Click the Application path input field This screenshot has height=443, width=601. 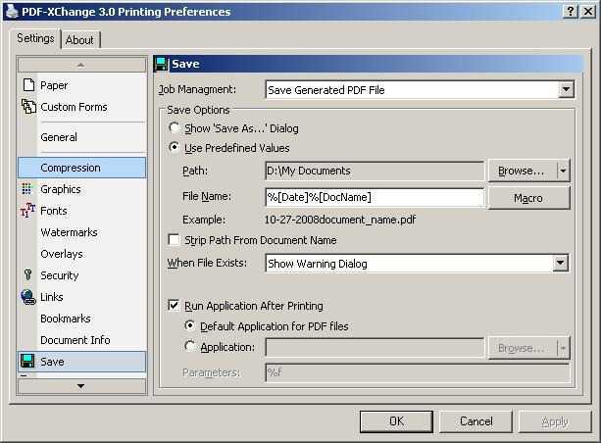[375, 348]
